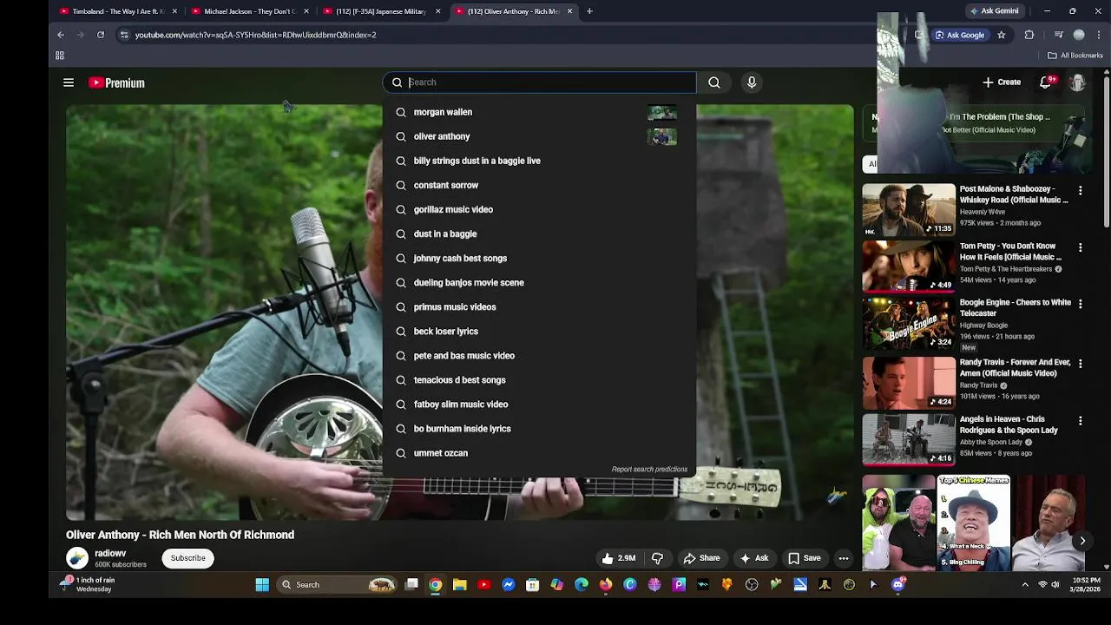This screenshot has width=1111, height=625.
Task: Open Tom Petty video thumbnail
Action: point(908,266)
